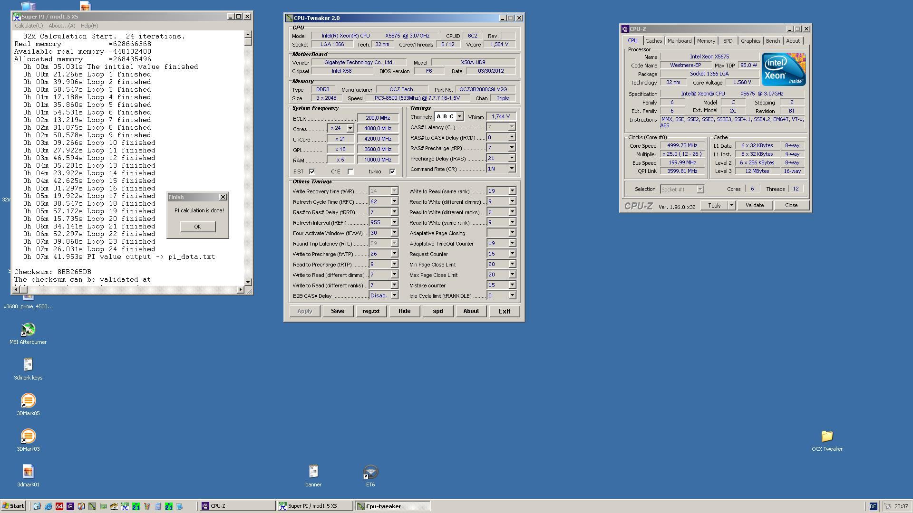Open the memory Channels A B C dropdown
Image resolution: width=913 pixels, height=513 pixels.
[x=459, y=116]
